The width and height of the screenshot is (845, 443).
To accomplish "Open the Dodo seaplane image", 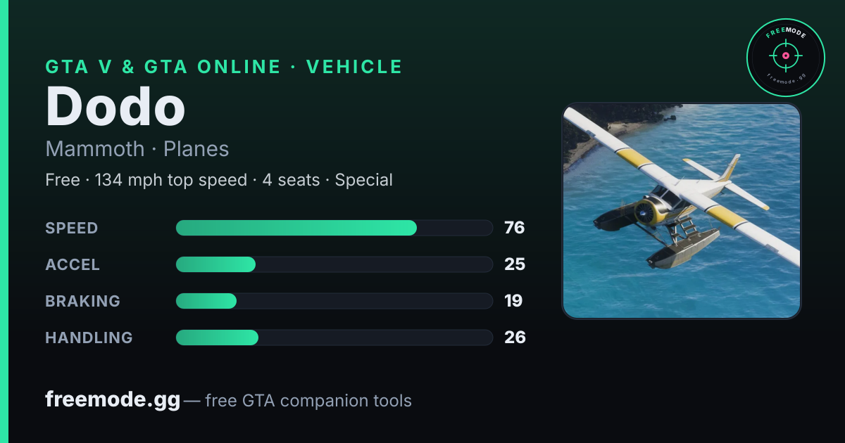I will click(x=682, y=211).
